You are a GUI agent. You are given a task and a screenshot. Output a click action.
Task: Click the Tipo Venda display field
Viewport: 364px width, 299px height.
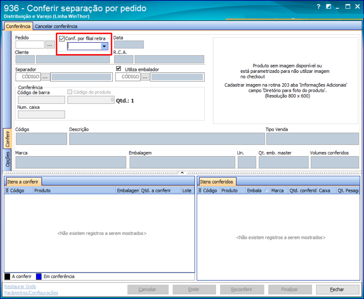coord(312,139)
